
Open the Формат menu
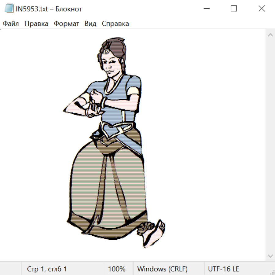(66, 24)
